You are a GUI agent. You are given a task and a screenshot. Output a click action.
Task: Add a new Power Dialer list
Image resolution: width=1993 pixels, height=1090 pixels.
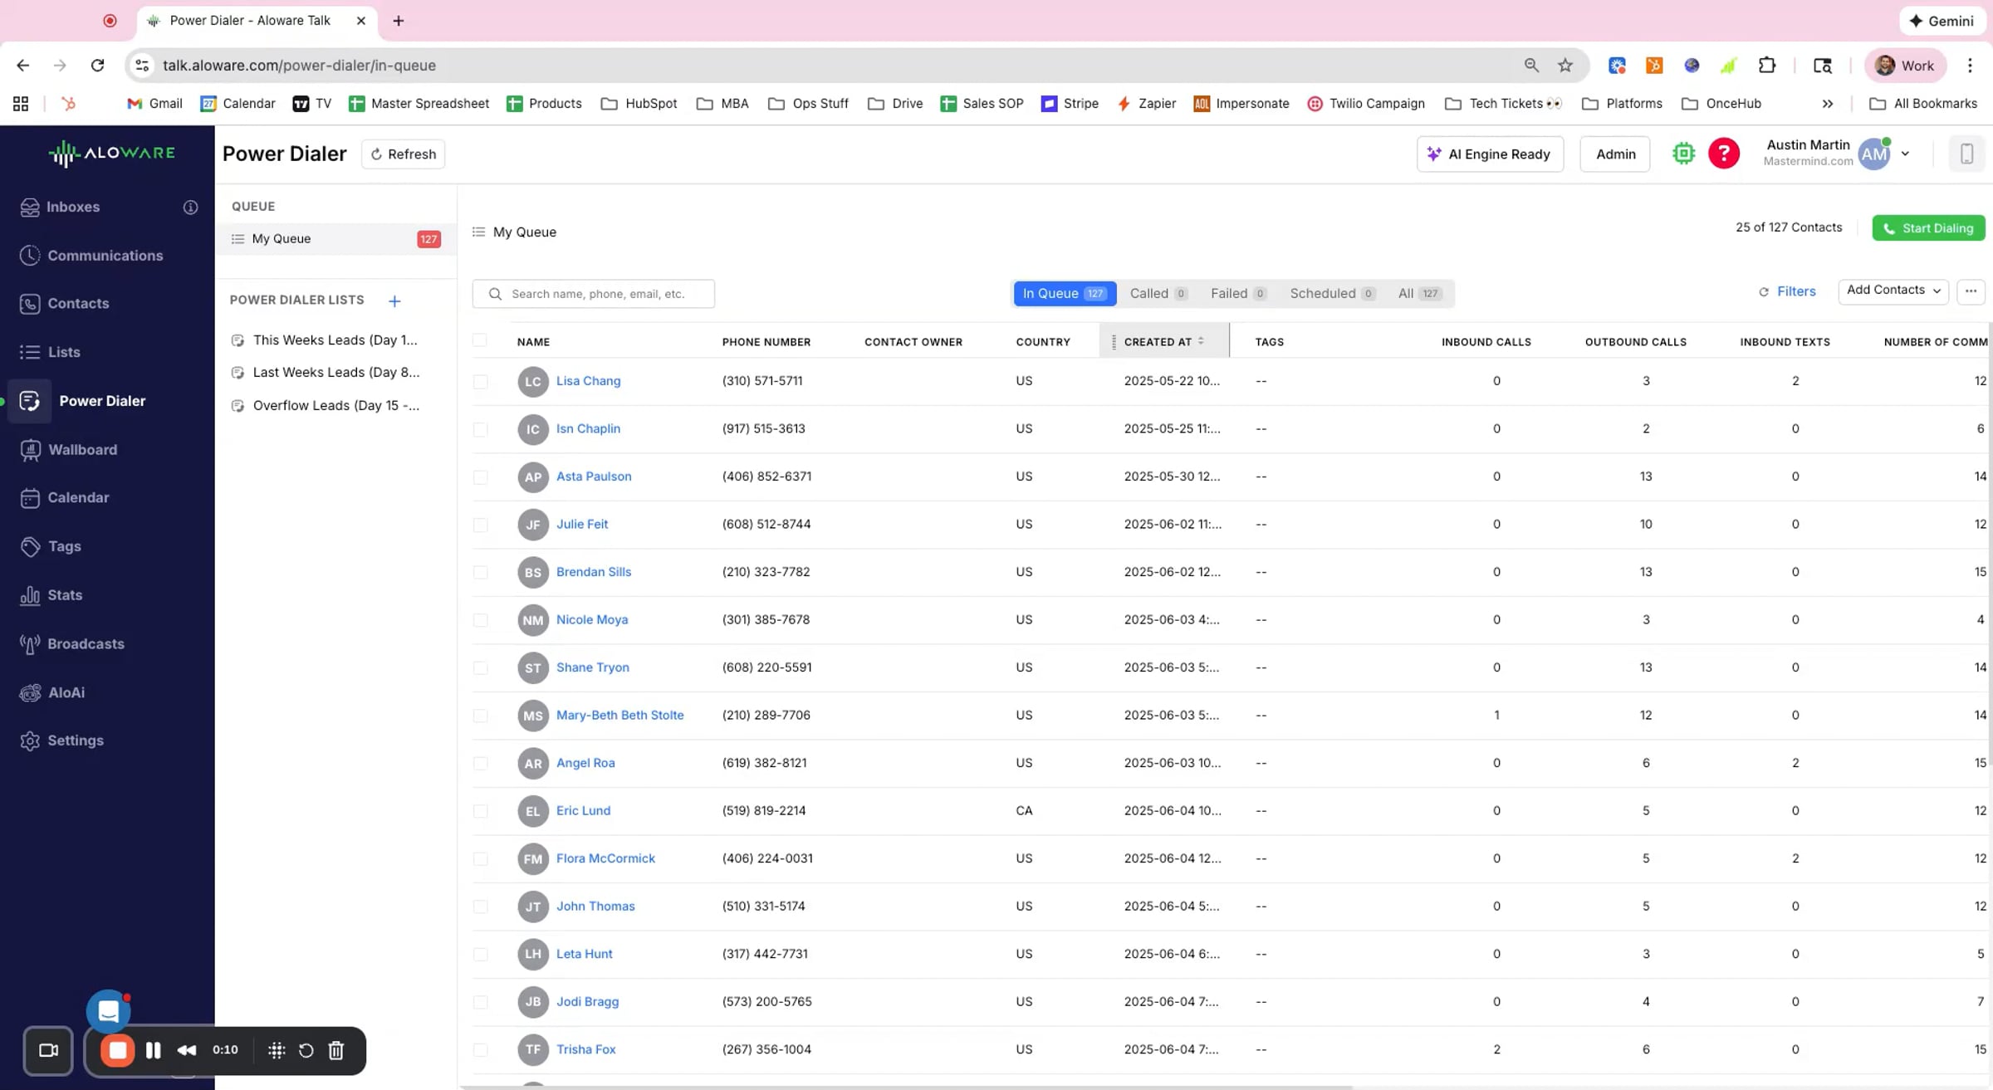tap(394, 301)
